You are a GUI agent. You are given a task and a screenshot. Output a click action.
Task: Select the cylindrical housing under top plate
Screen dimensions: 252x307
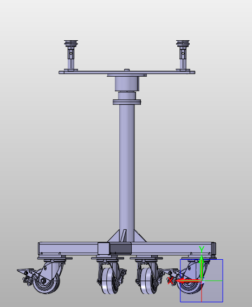(127, 84)
